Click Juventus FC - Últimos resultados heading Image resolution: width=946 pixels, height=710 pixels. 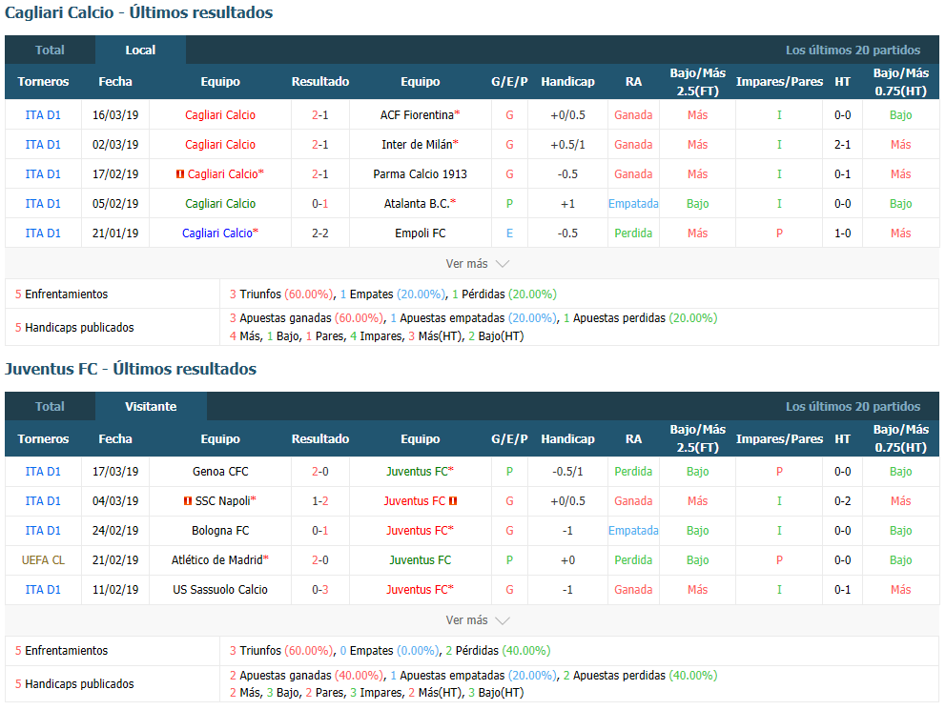[x=131, y=369]
